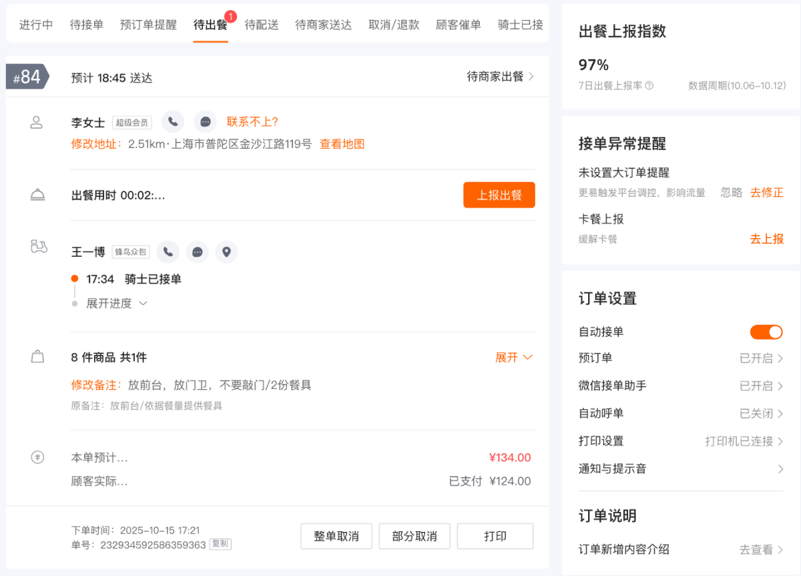
Task: Call customer 李女士 using the phone icon
Action: (x=172, y=121)
